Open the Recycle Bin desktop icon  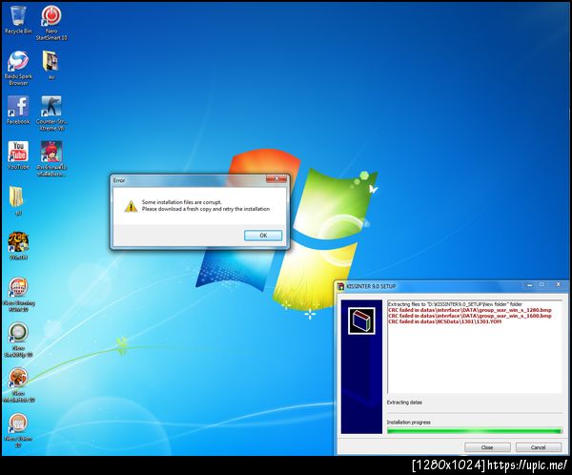tap(18, 20)
